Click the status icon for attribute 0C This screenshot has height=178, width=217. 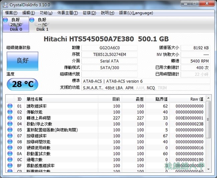point(10,159)
